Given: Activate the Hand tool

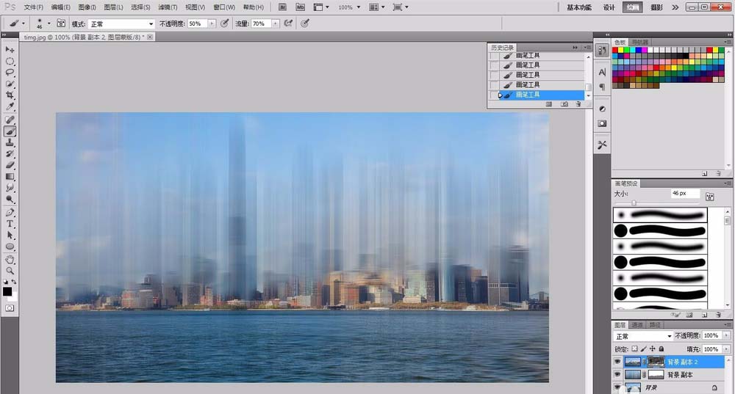Looking at the screenshot, I should pos(10,259).
